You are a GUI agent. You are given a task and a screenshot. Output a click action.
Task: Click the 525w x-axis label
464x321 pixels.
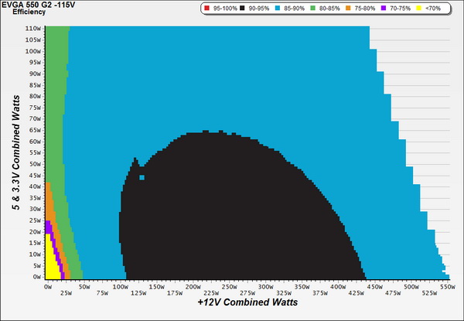429,293
